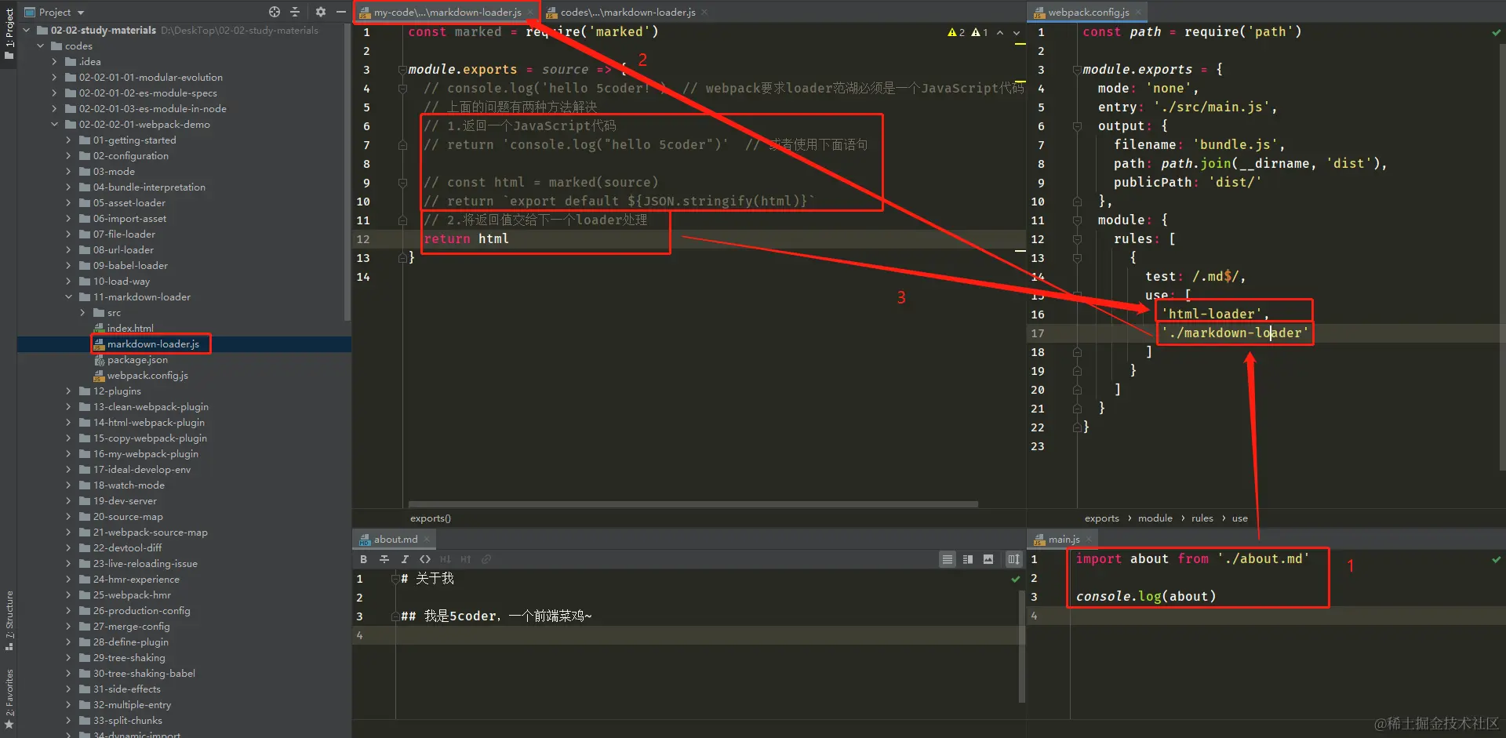Image resolution: width=1506 pixels, height=738 pixels.
Task: Insert code span in about.md toolbar
Action: pyautogui.click(x=425, y=559)
